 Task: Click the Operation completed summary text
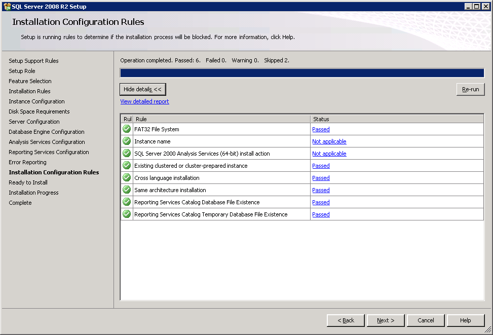click(205, 60)
